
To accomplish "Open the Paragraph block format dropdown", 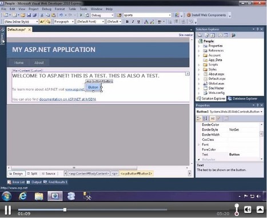I will coord(73,22).
